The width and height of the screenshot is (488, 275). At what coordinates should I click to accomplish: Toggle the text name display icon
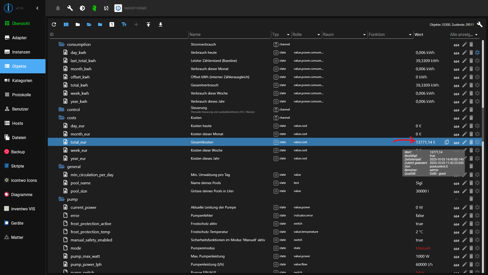[124, 24]
